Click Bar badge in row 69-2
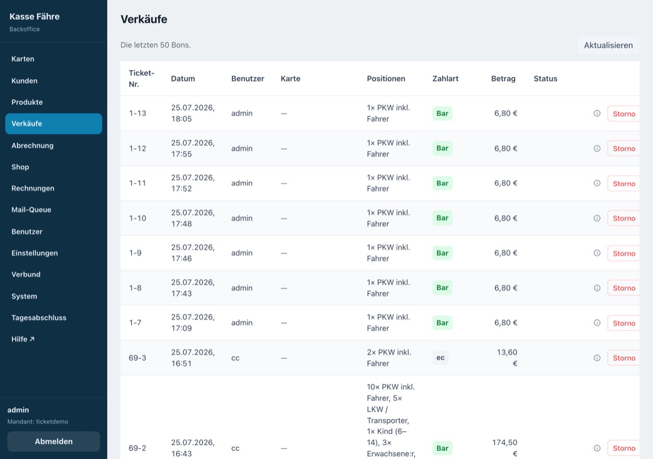This screenshot has width=653, height=459. [442, 448]
